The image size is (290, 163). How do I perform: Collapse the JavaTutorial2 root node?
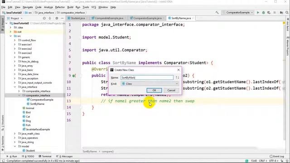(7, 23)
